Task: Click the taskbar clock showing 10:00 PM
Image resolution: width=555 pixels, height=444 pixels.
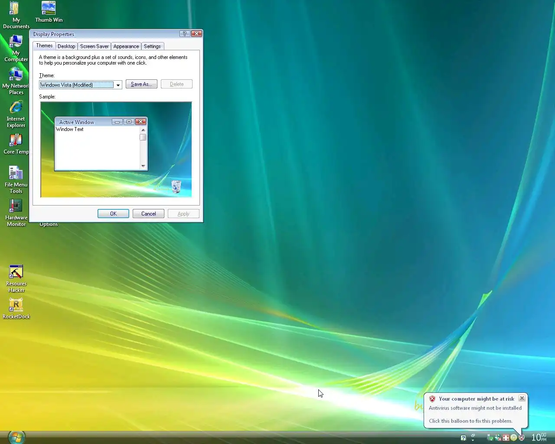Action: [539, 437]
